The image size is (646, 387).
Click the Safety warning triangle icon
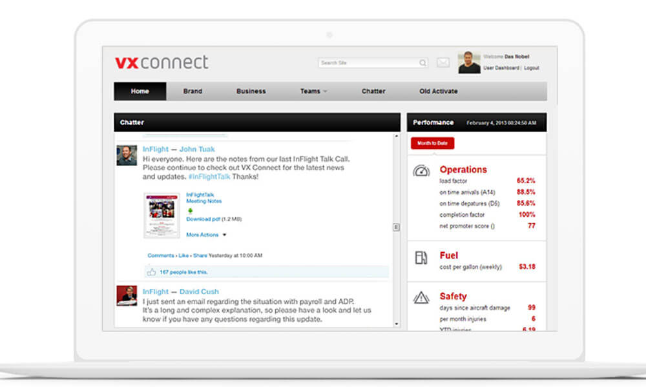coord(421,297)
